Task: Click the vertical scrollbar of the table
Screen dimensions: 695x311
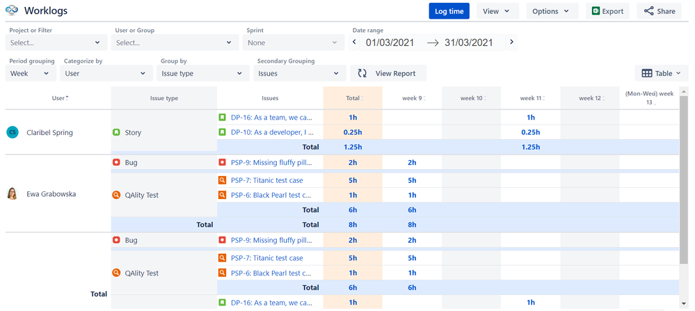Action: tap(685, 181)
